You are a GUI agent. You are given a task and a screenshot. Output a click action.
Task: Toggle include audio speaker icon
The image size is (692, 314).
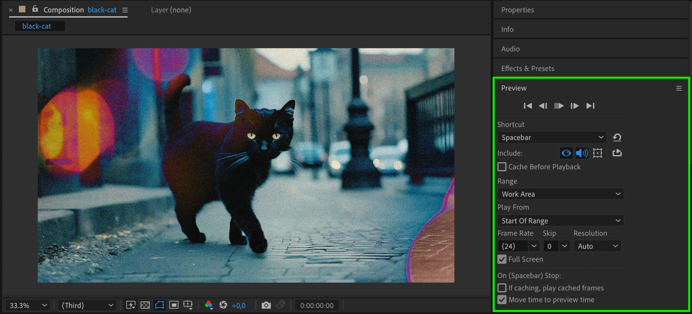tap(582, 153)
